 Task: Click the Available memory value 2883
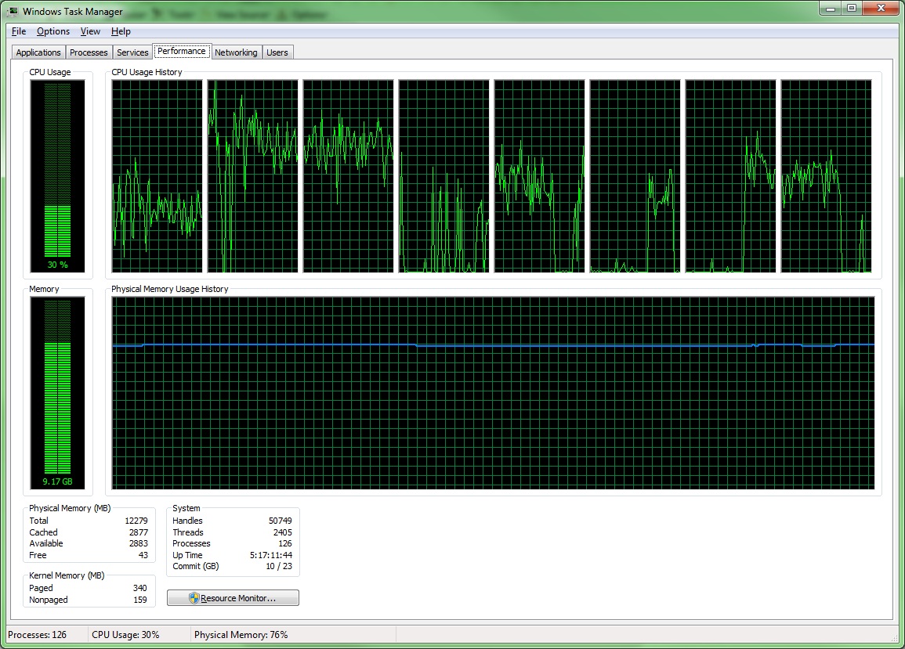(x=139, y=543)
